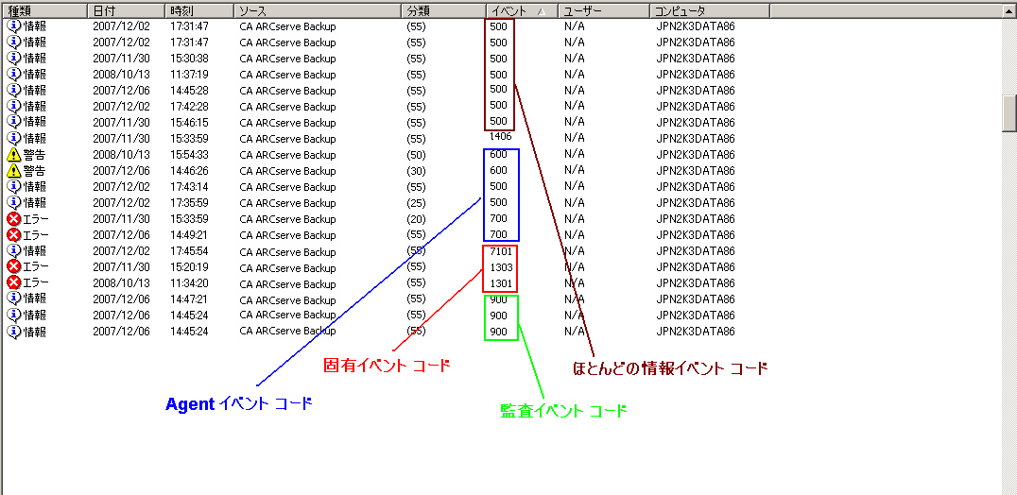The height and width of the screenshot is (495, 1017).
Task: Click time 15:46:15 cell
Action: coord(189,123)
